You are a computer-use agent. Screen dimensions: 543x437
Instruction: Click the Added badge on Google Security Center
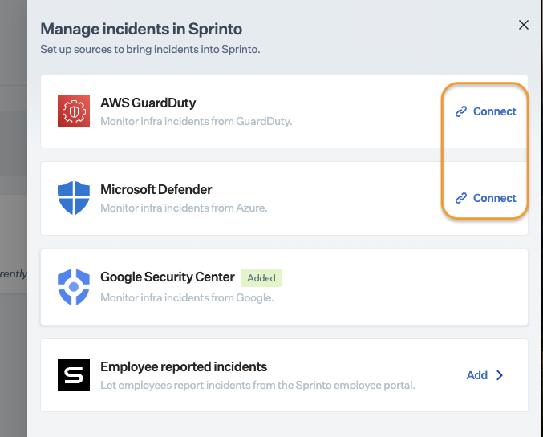click(x=261, y=277)
